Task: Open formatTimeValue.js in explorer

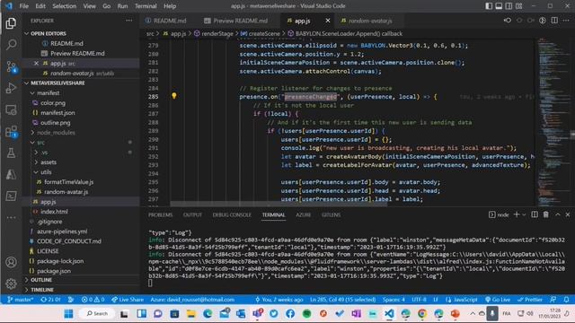Action: (x=69, y=182)
